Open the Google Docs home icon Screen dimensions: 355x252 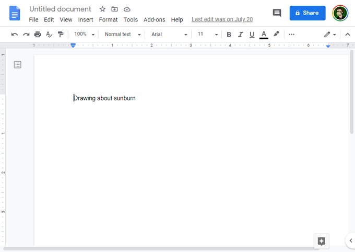(x=15, y=13)
